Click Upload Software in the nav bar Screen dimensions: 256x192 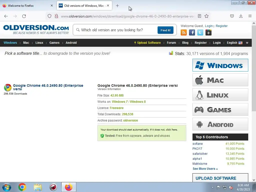[x=147, y=43]
